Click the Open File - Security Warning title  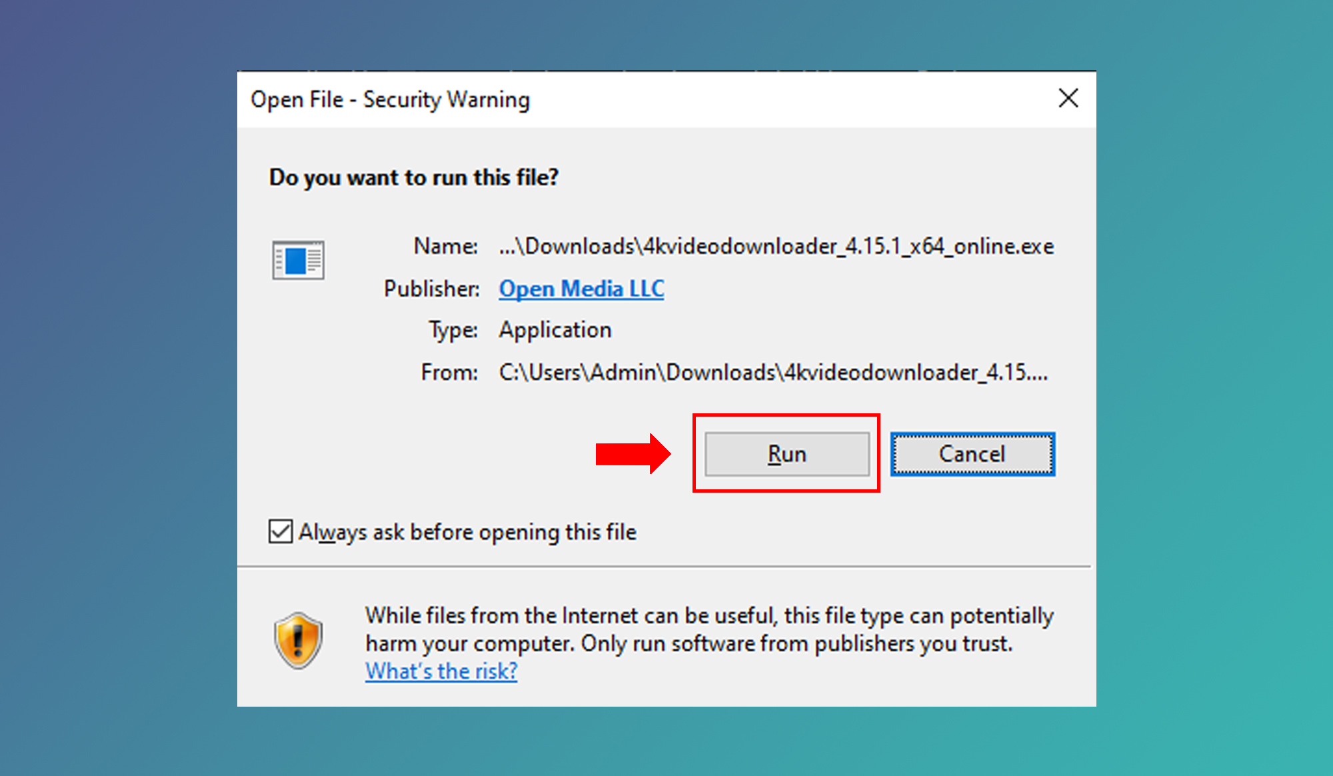pos(390,100)
